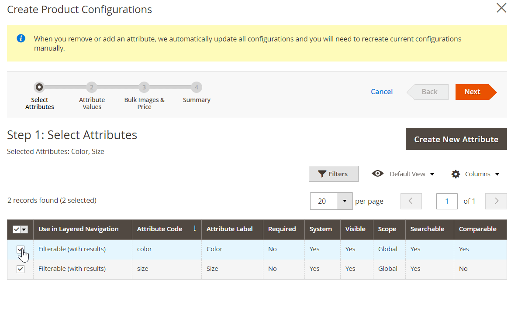Open the Filters panel
This screenshot has width=511, height=335.
333,174
